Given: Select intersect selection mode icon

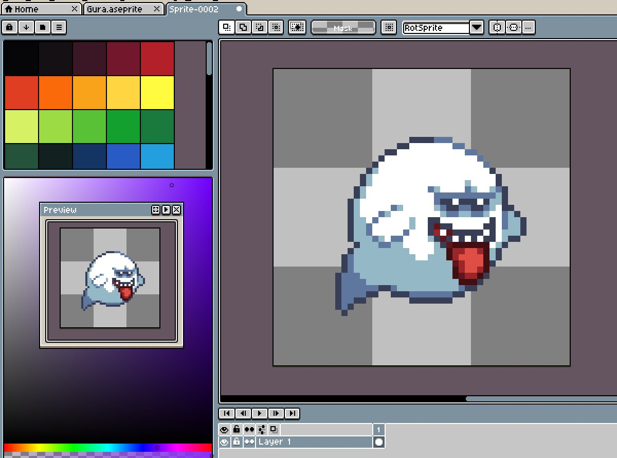Looking at the screenshot, I should (x=276, y=27).
